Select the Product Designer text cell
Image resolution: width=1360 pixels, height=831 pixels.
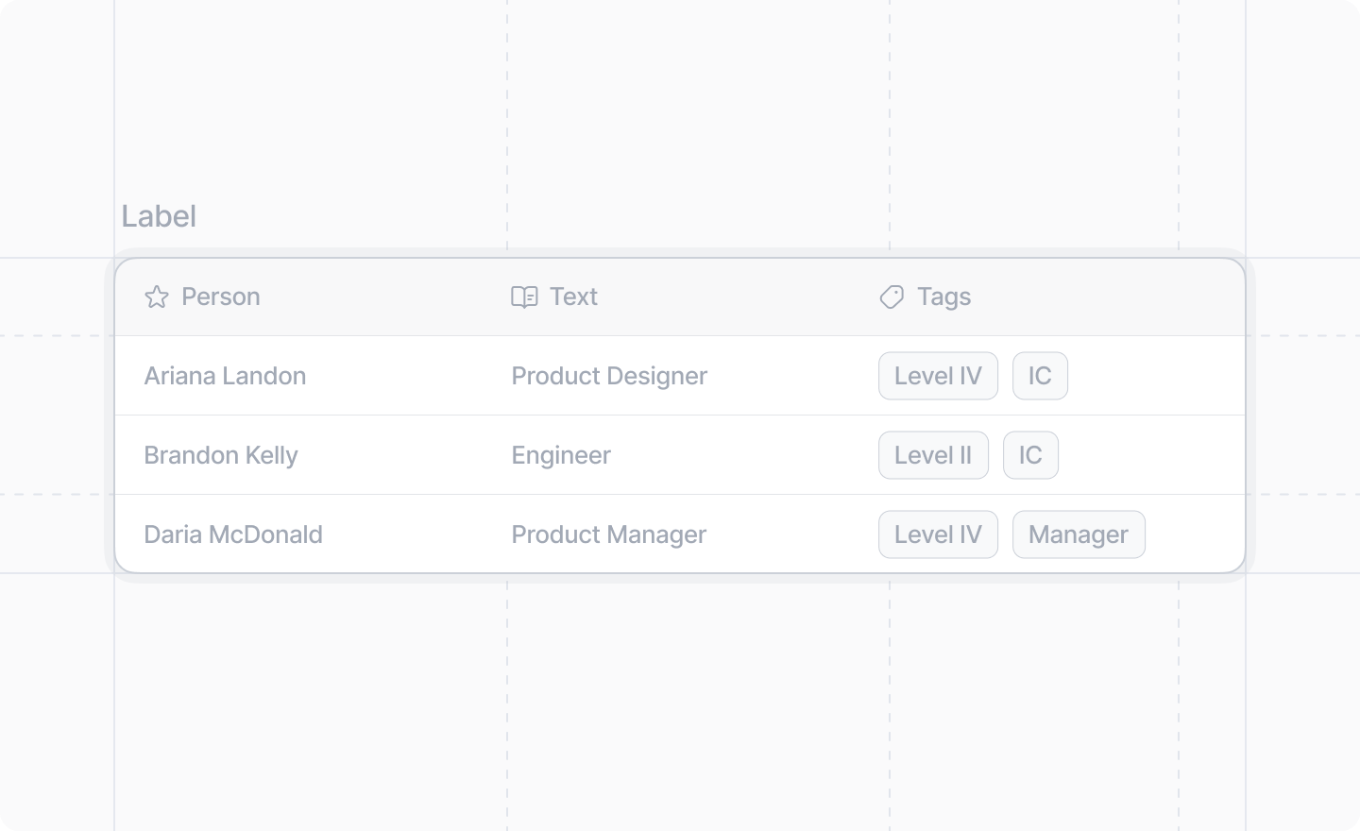[x=609, y=376]
